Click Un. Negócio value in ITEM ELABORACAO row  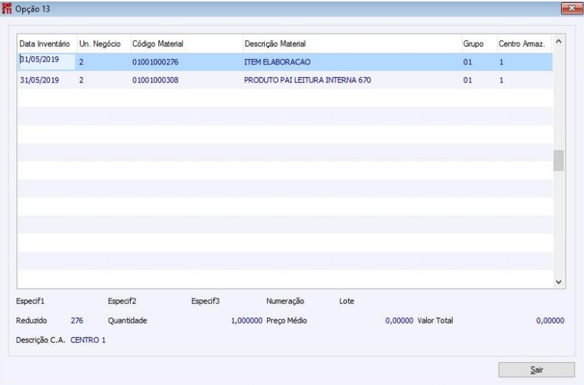point(81,62)
